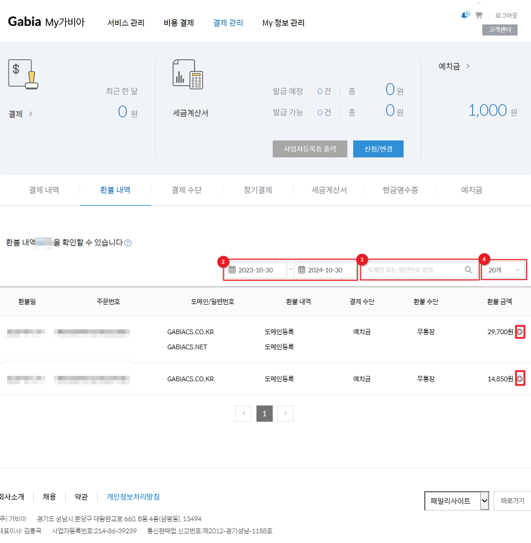Click the payment stamp document icon
531x543 pixels.
click(23, 74)
